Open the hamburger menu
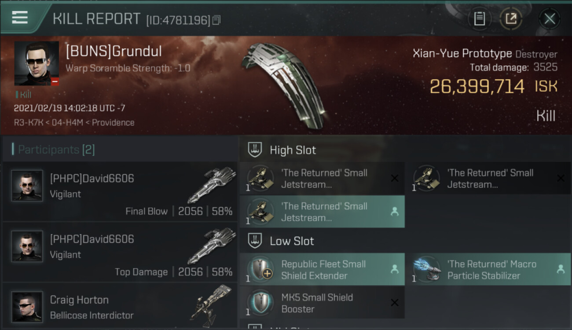572x330 pixels. 20,18
